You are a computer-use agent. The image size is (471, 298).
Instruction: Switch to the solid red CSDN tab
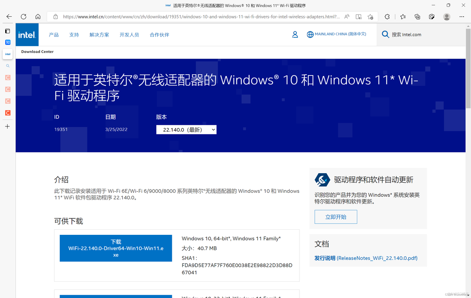[x=8, y=113]
